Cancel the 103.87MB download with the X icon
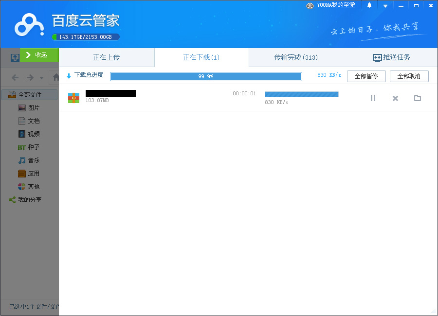438x316 pixels. coord(395,98)
